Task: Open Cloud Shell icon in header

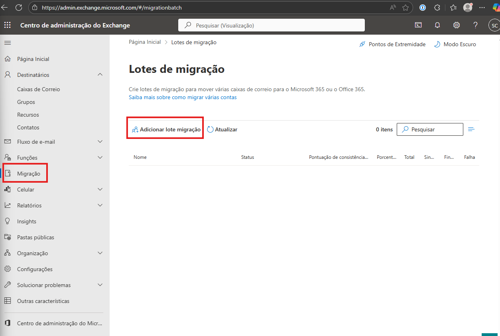Action: [418, 25]
